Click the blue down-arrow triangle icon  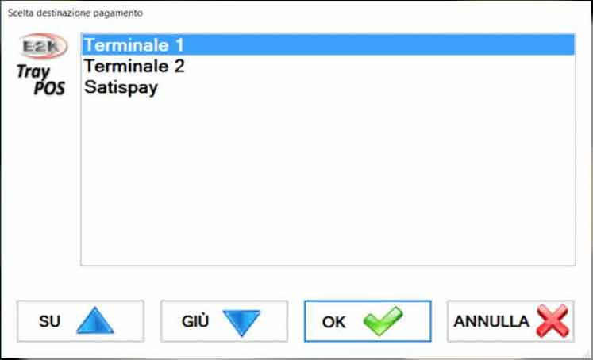point(241,320)
